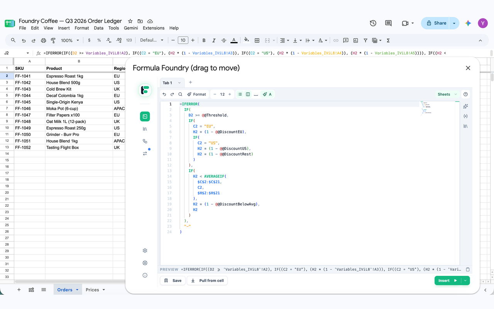Toggle italic in the Sheets toolbar
This screenshot has width=494, height=309.
pos(214,40)
